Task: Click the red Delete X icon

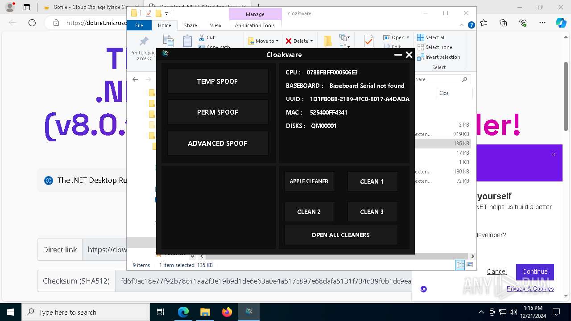Action: [289, 41]
